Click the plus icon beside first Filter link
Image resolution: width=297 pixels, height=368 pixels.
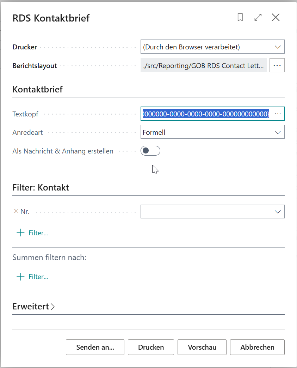(20, 233)
